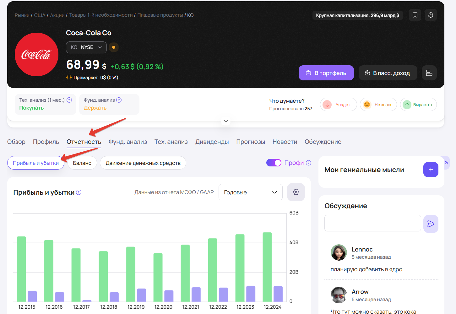Click the plus button in Мои гениальные мысли
Image resolution: width=456 pixels, height=314 pixels.
tap(431, 170)
